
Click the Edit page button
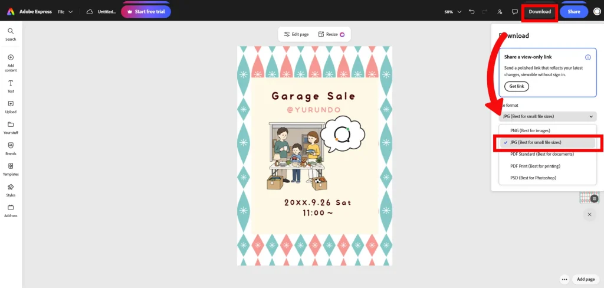pos(296,34)
